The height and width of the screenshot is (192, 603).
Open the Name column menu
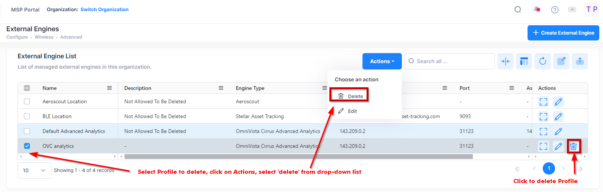pyautogui.click(x=109, y=88)
